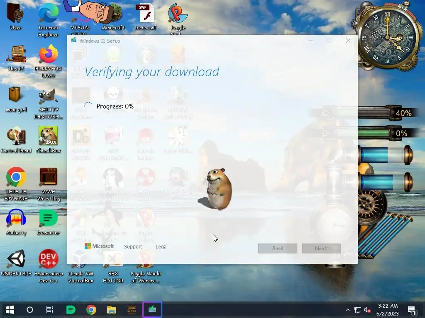
Task: Open the Windows Start menu
Action: click(x=10, y=310)
